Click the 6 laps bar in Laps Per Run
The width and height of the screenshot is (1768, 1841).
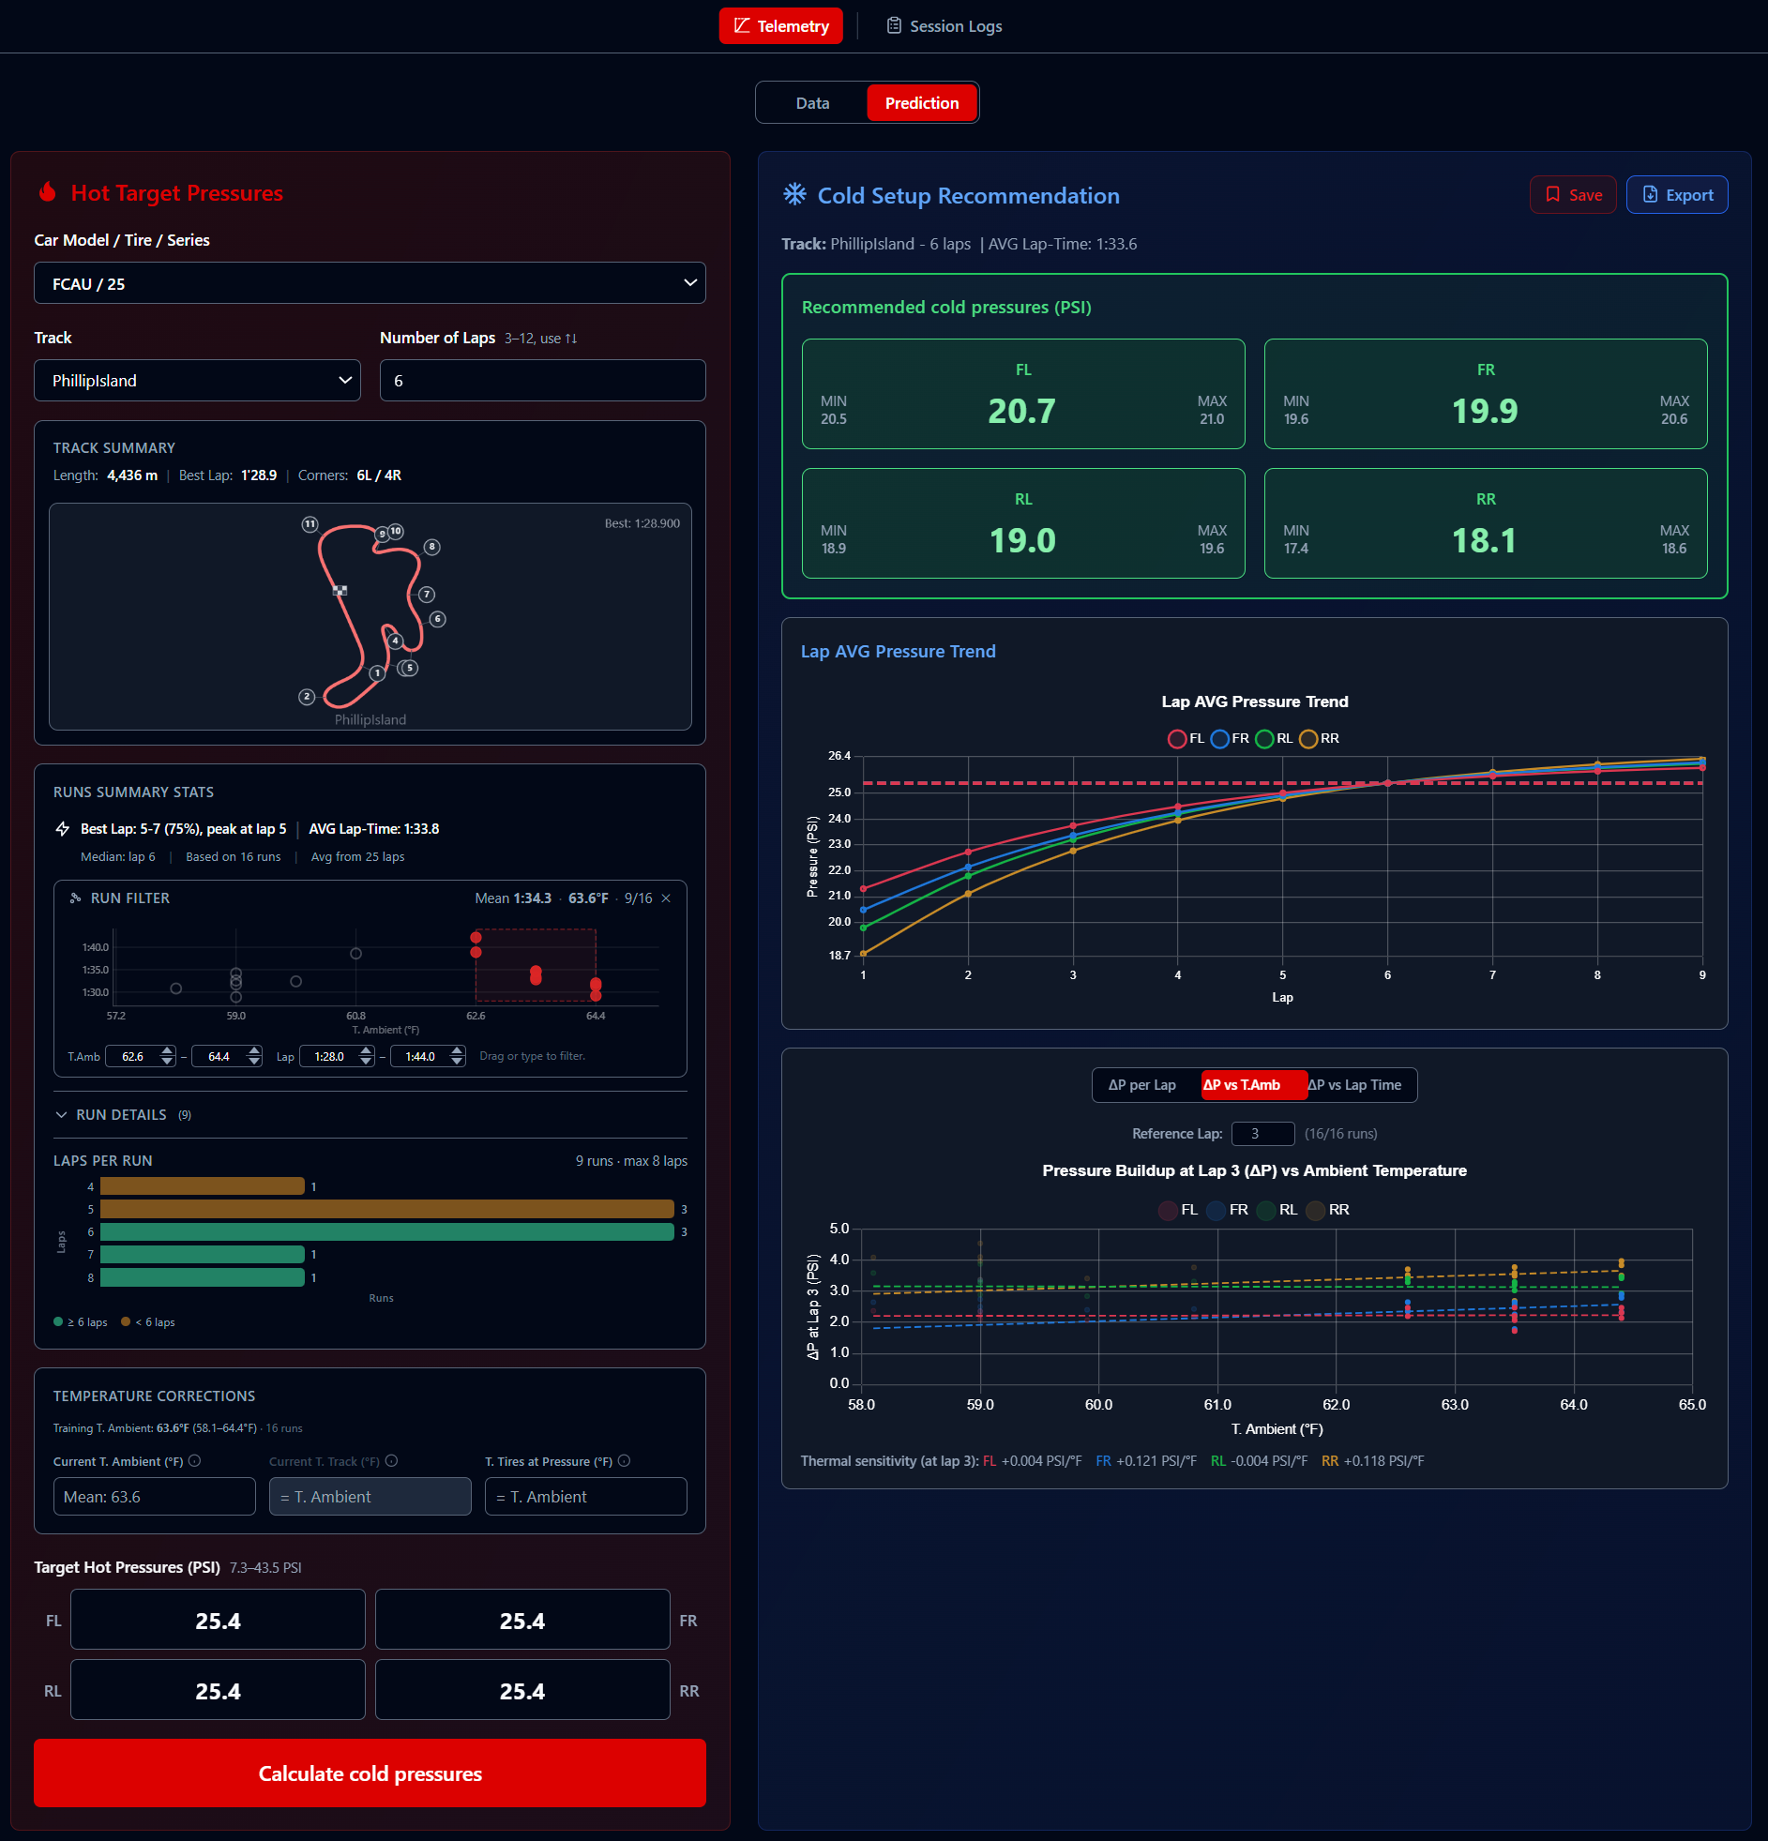387,1231
